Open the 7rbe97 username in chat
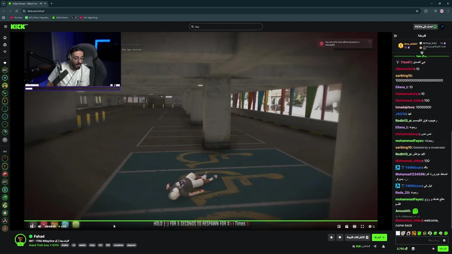Screen dimensions: 452x254 click(406, 62)
